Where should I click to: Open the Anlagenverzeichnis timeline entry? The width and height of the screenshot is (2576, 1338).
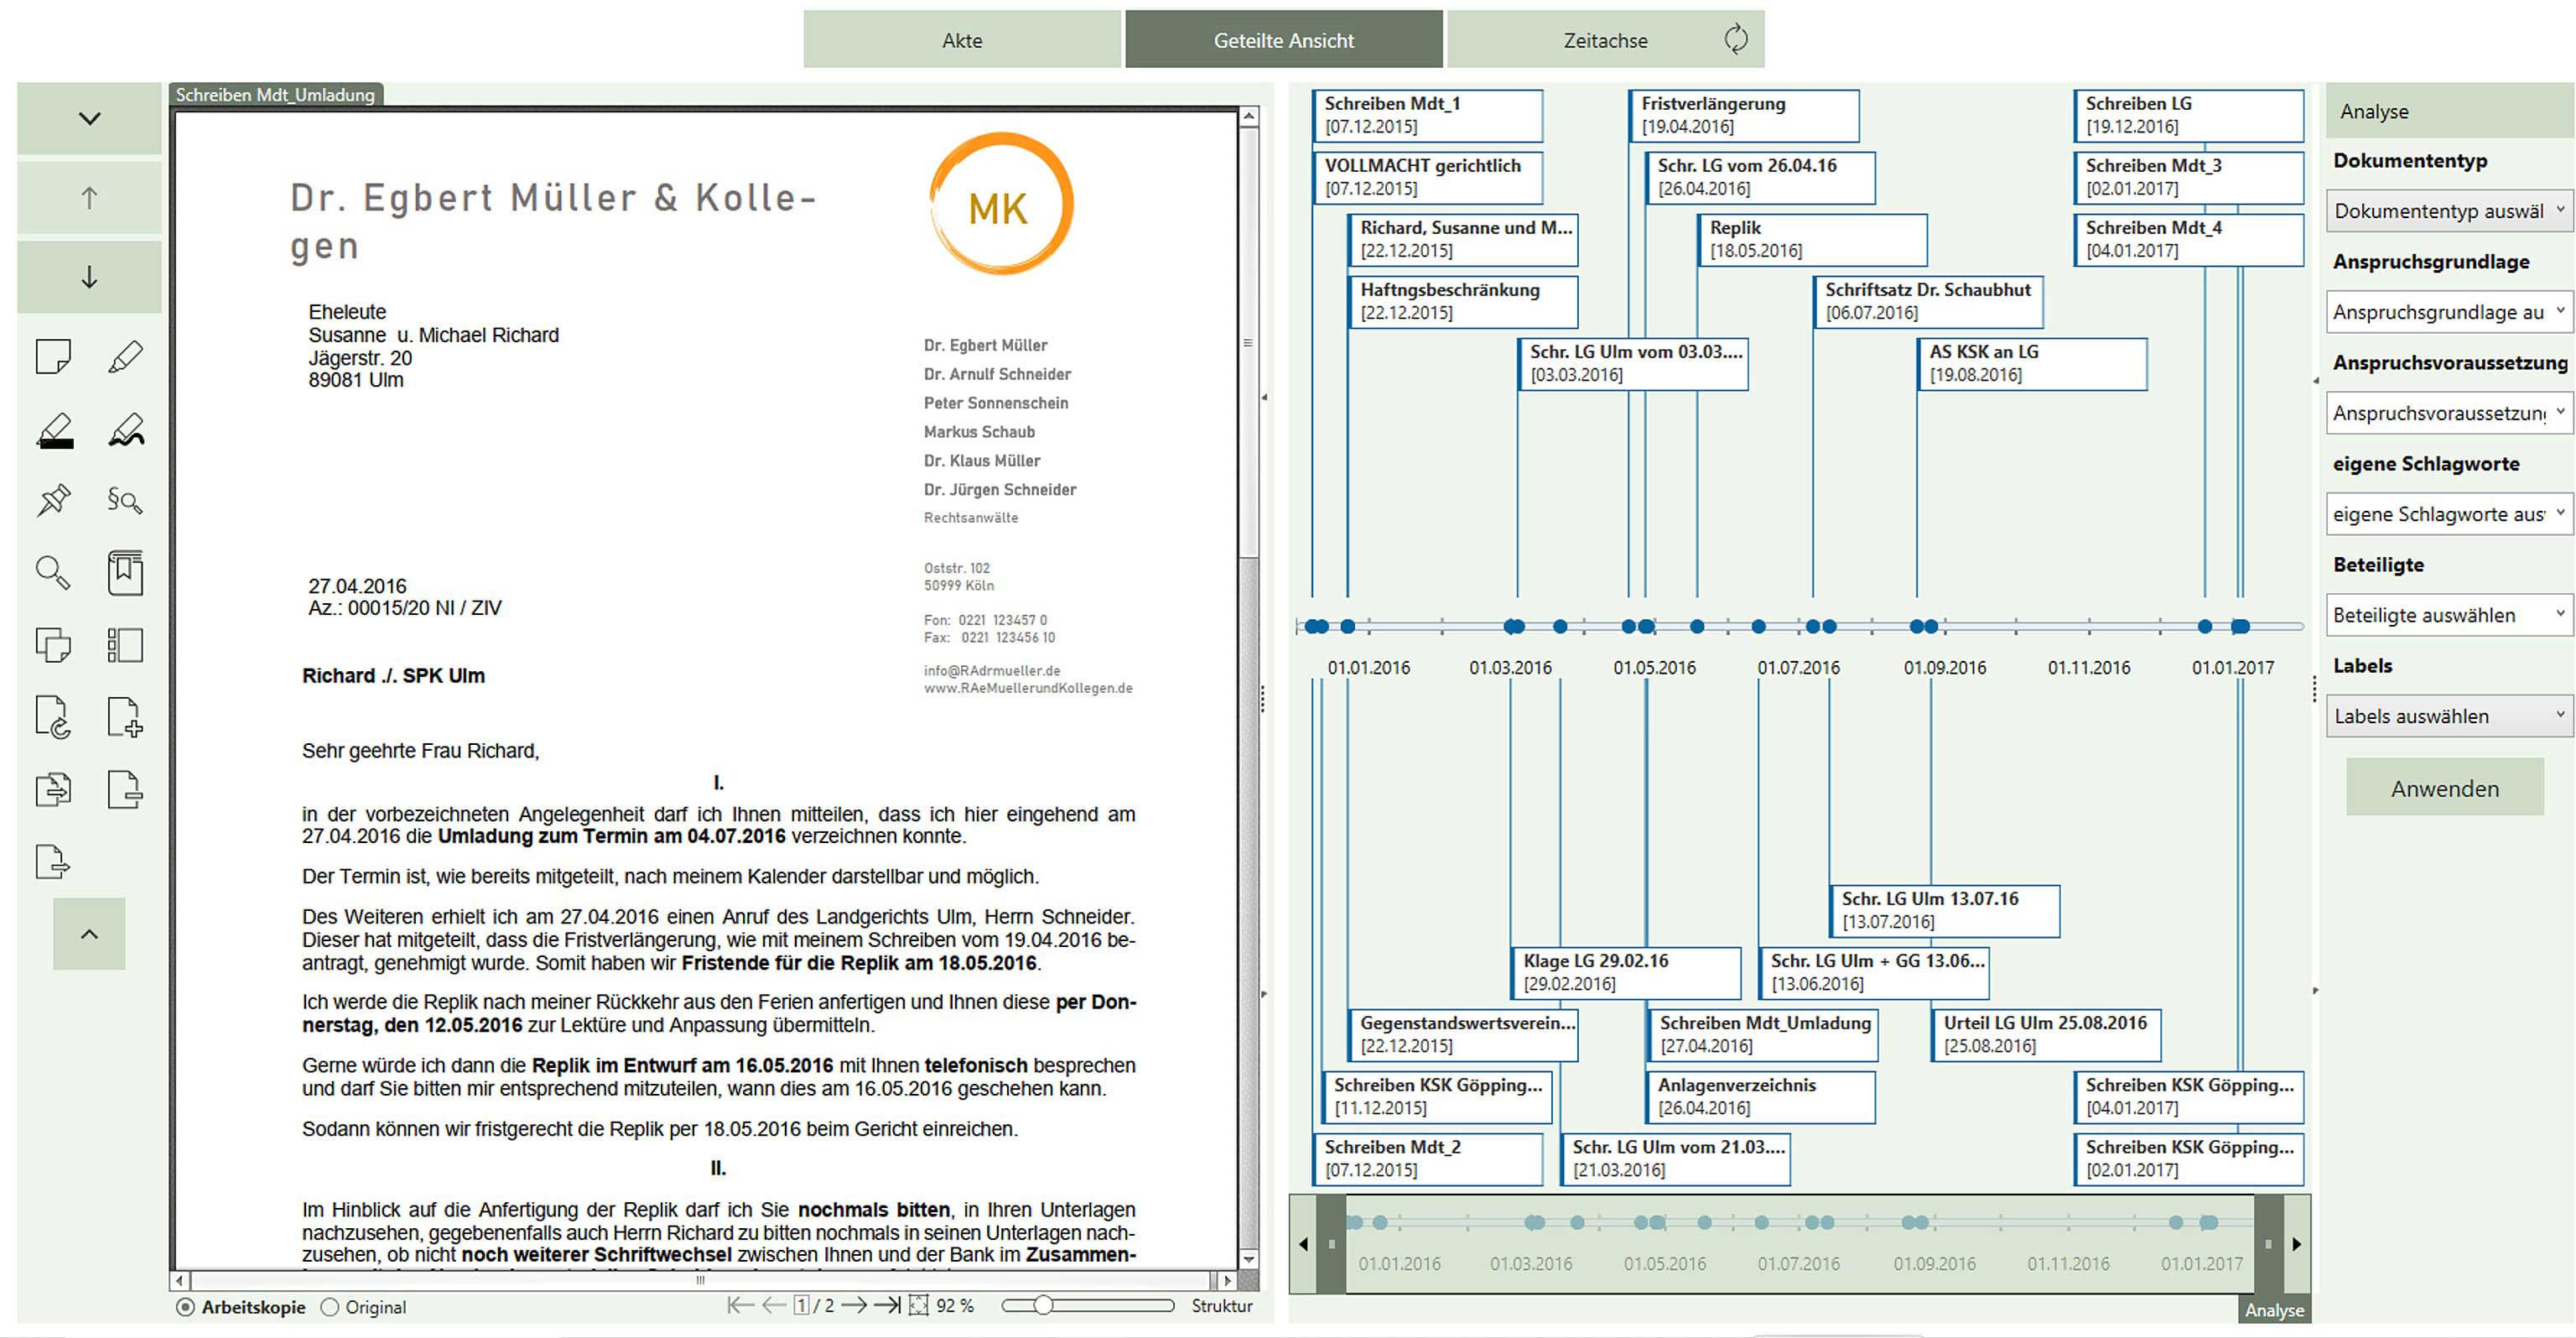pyautogui.click(x=1760, y=1096)
